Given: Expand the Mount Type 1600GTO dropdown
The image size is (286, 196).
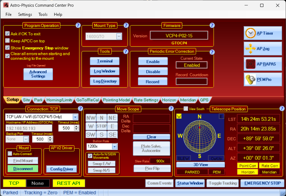Looking at the screenshot, I should click(119, 36).
